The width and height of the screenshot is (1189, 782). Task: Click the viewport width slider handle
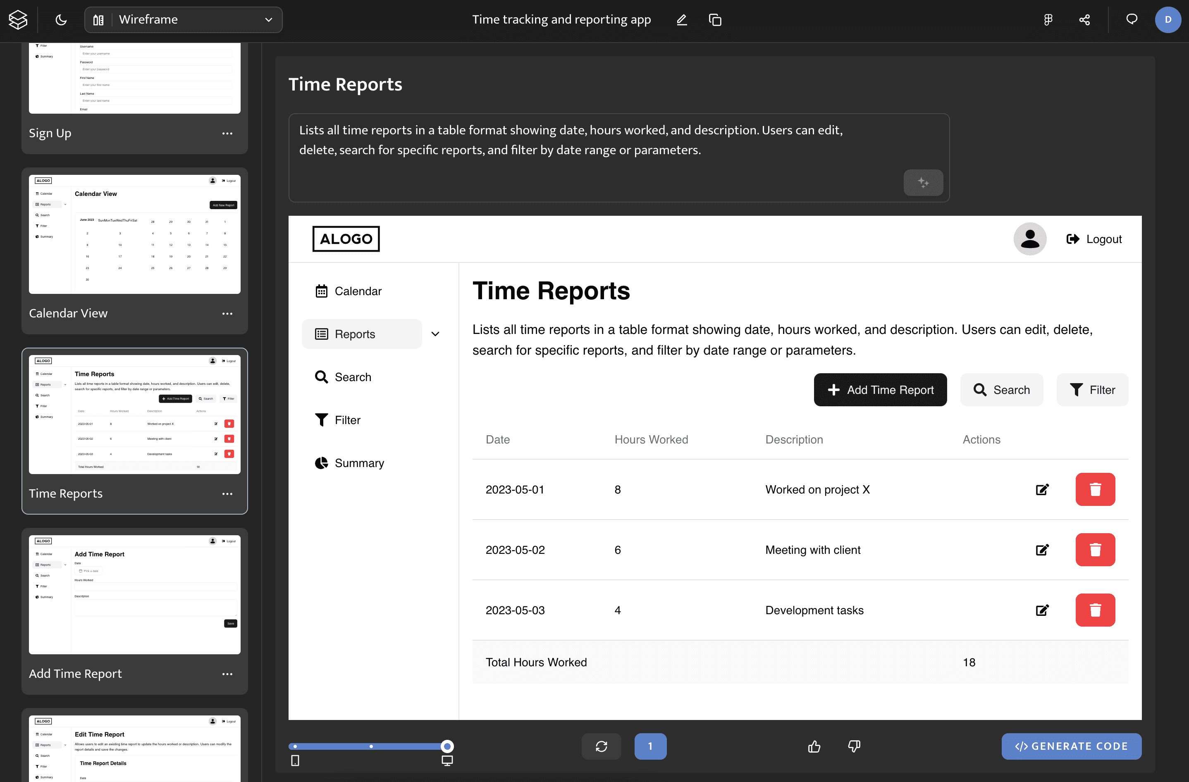[447, 746]
